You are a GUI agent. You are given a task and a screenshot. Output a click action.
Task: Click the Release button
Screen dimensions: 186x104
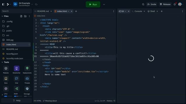(165, 4)
